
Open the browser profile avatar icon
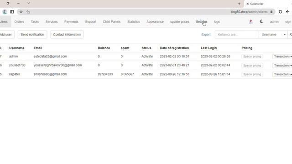coord(5,12)
